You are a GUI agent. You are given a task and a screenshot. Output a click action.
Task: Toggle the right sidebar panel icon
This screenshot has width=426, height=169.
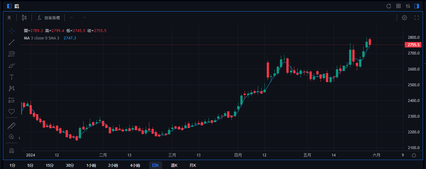[x=417, y=6]
